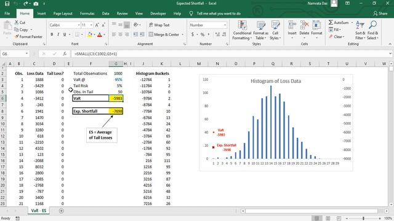
Task: Toggle Italic formatting
Action: click(x=58, y=34)
